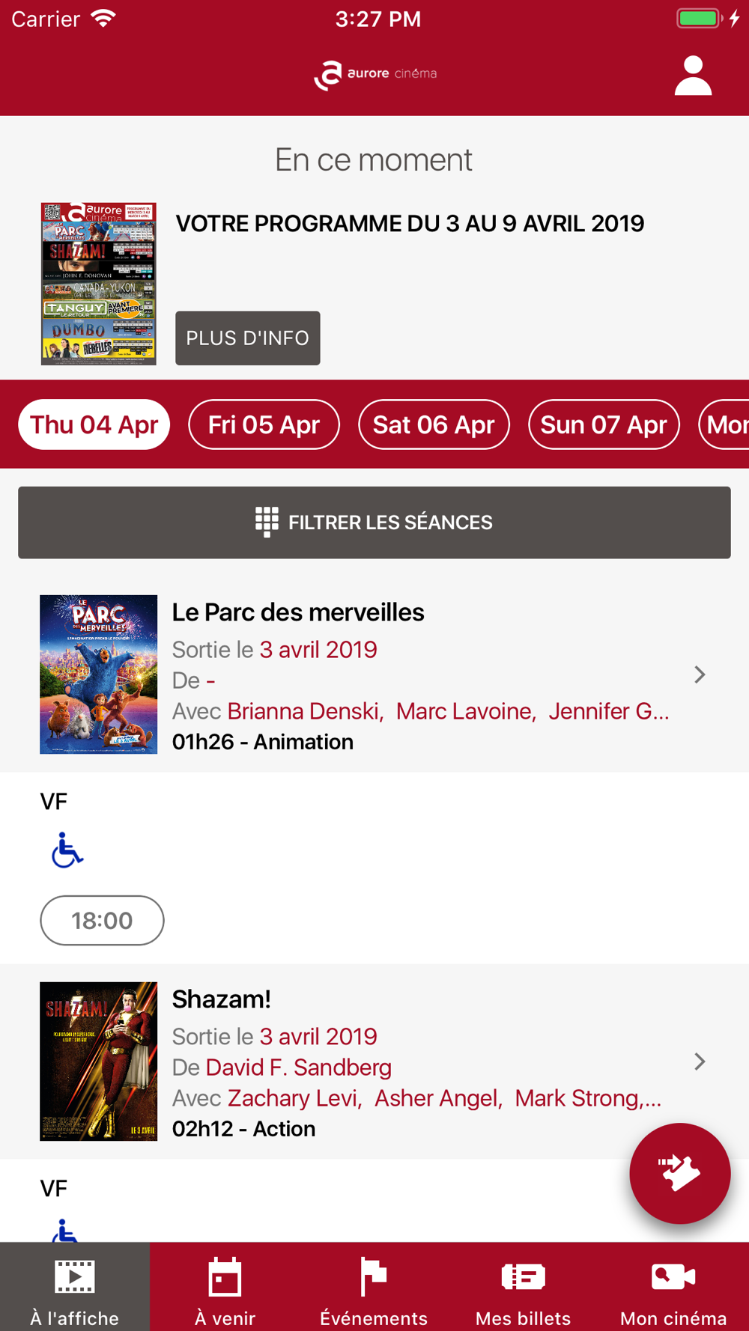Tap the wheelchair accessibility icon under VF
Image resolution: width=749 pixels, height=1331 pixels.
click(67, 850)
